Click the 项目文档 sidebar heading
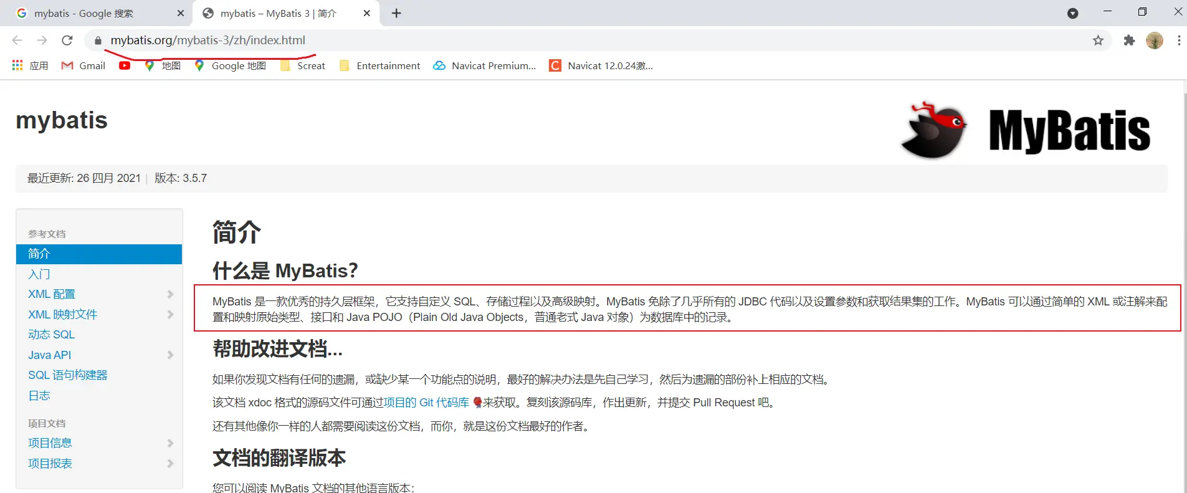Viewport: 1187px width, 493px height. click(x=47, y=423)
